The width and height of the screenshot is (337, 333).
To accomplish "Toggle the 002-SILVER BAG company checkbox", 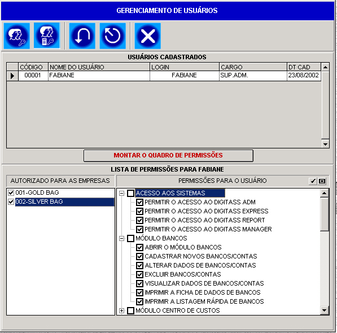I will pyautogui.click(x=11, y=201).
